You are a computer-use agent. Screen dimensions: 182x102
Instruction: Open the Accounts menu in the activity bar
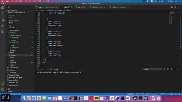click(x=3, y=84)
